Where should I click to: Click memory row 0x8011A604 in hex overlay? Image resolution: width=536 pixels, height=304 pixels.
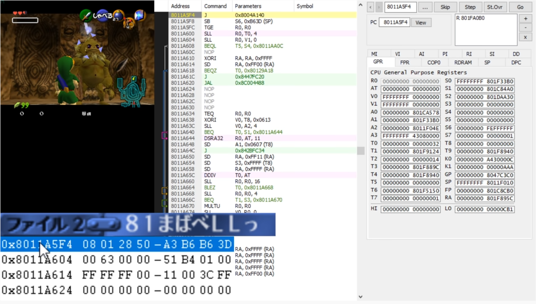click(117, 259)
